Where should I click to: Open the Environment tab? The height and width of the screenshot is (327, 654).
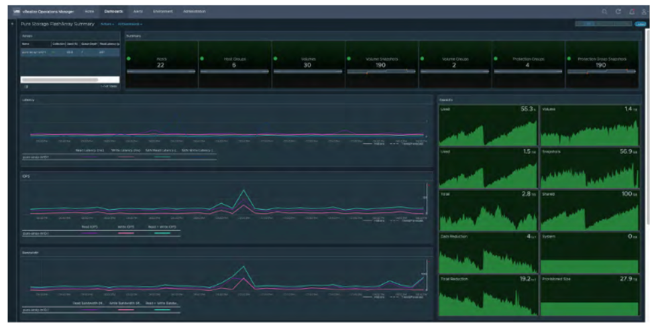coord(163,11)
